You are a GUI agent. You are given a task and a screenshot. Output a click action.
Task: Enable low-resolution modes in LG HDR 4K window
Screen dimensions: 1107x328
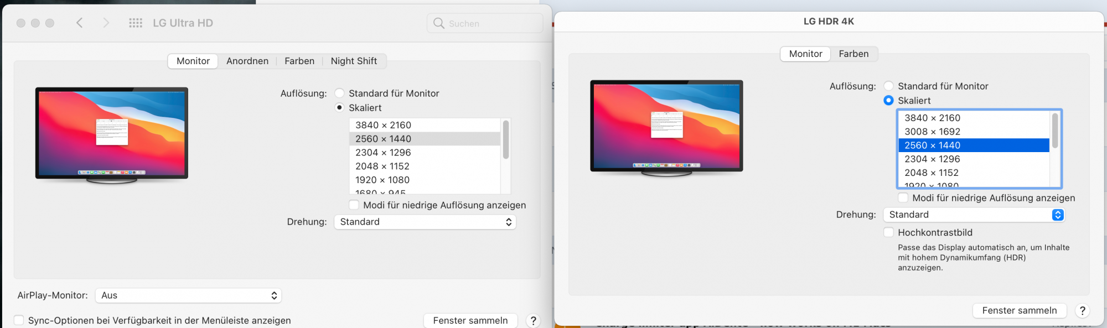(x=903, y=197)
